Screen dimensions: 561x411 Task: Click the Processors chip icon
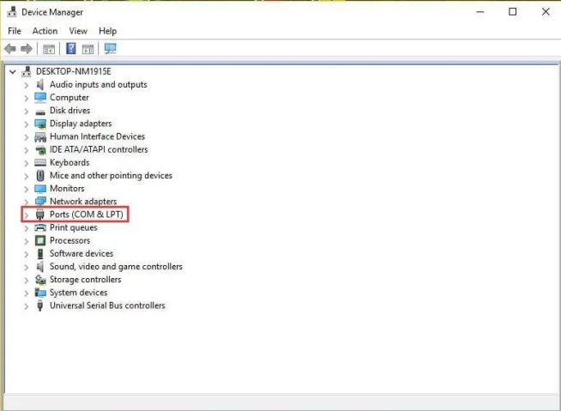[x=40, y=240]
